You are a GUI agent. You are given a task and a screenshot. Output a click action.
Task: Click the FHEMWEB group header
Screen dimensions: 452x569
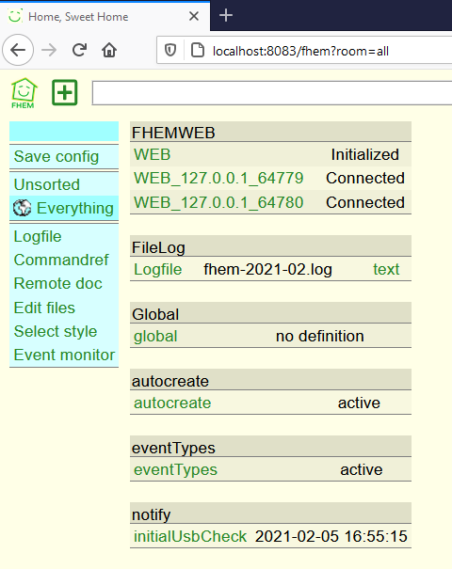pos(270,132)
